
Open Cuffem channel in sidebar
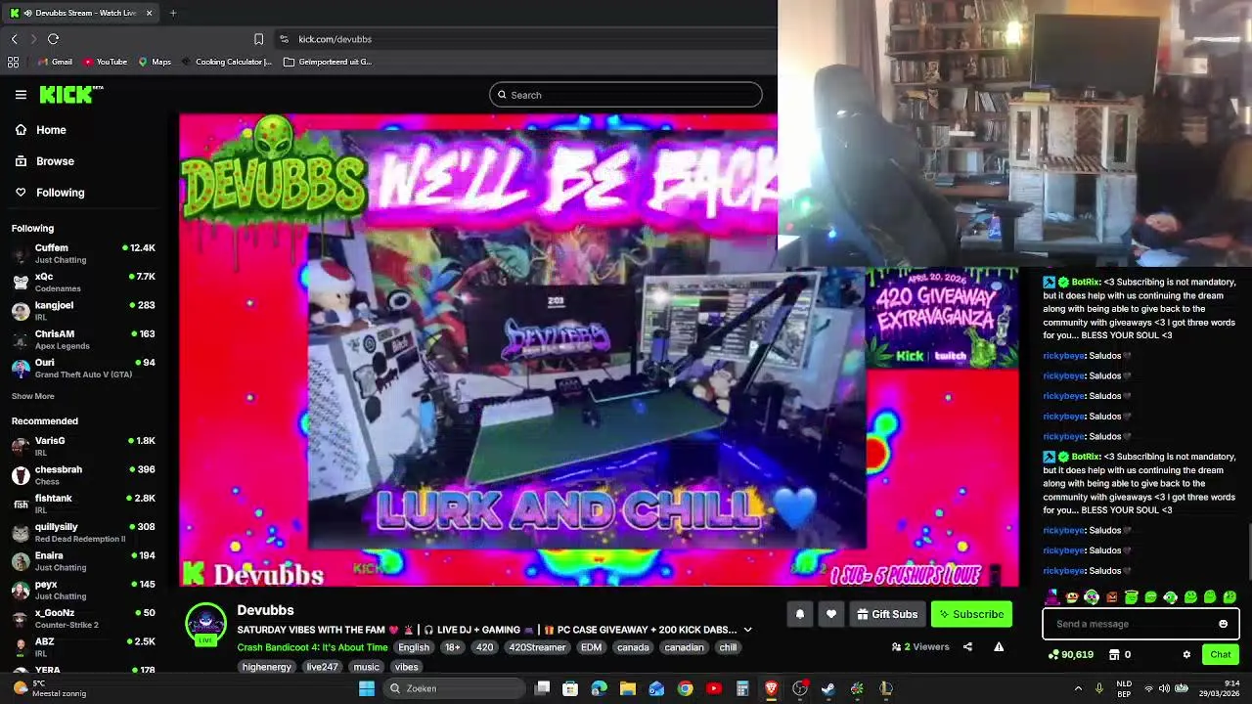click(x=83, y=253)
